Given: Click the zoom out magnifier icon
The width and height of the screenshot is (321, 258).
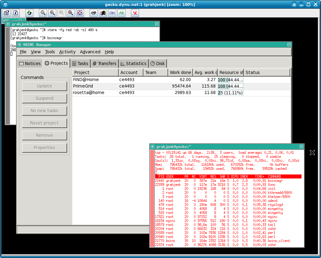Looking at the screenshot, I should [43, 13].
